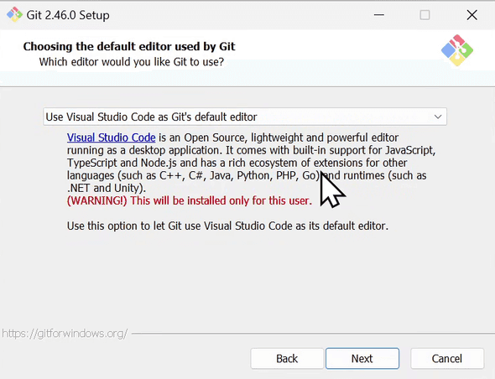Click the Git logo in the header
Screen dimensions: 495x379
(x=456, y=50)
